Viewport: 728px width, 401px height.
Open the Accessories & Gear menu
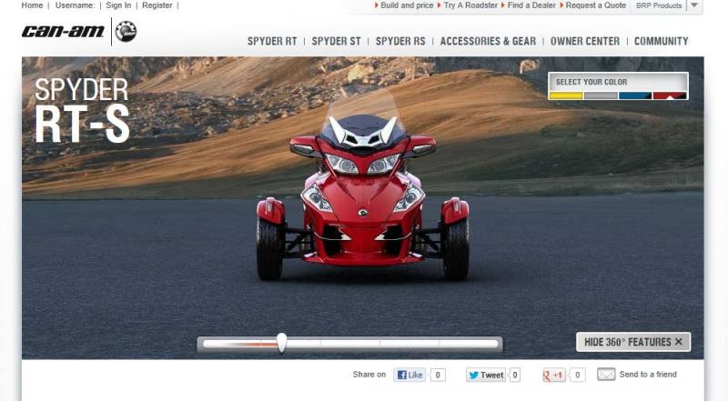[488, 41]
